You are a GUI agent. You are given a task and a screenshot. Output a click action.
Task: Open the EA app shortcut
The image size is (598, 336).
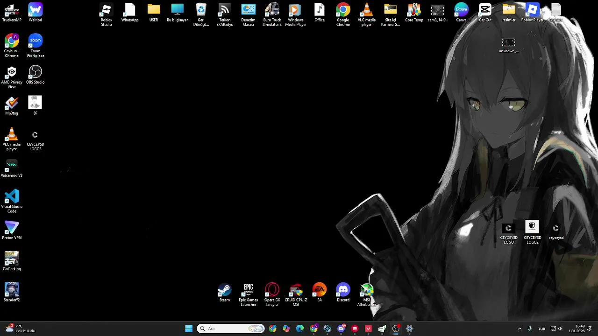[x=320, y=293]
